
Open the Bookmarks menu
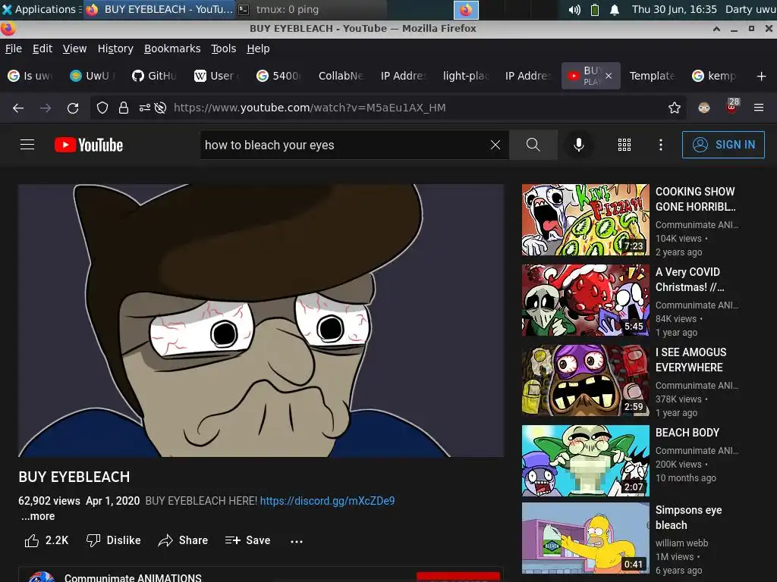tap(172, 48)
